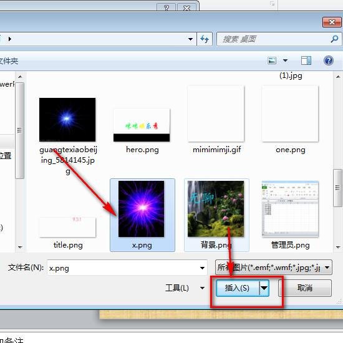Expand the address bar history dropdown
This screenshot has height=343, width=343.
click(x=191, y=39)
